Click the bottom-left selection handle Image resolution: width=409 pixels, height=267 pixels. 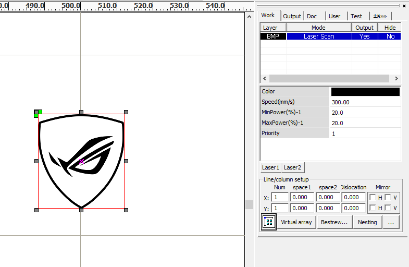36,210
